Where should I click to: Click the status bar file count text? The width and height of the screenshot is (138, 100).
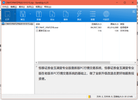(115, 97)
